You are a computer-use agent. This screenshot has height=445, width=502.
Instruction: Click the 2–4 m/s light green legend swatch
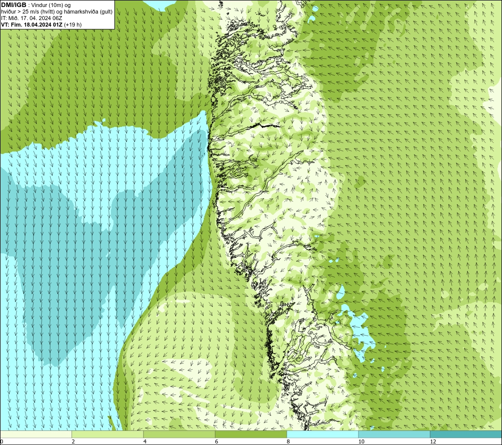107,434
